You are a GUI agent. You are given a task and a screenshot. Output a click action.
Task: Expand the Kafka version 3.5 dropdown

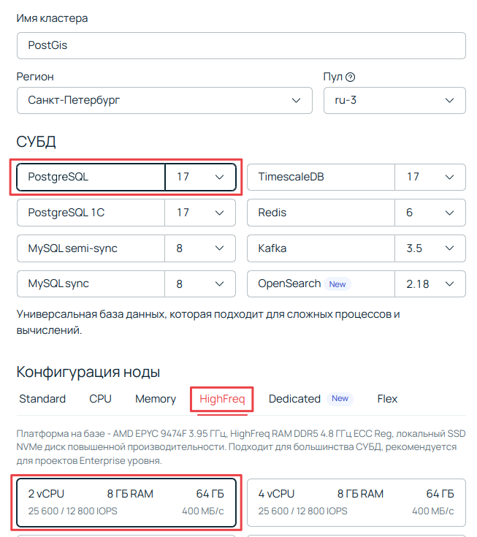tap(430, 248)
